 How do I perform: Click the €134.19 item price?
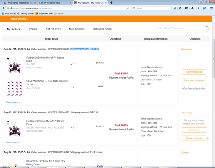100,126
